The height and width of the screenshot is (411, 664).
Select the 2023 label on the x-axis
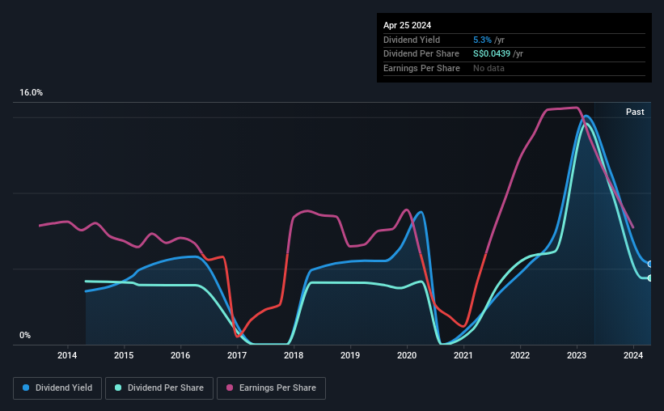[577, 355]
